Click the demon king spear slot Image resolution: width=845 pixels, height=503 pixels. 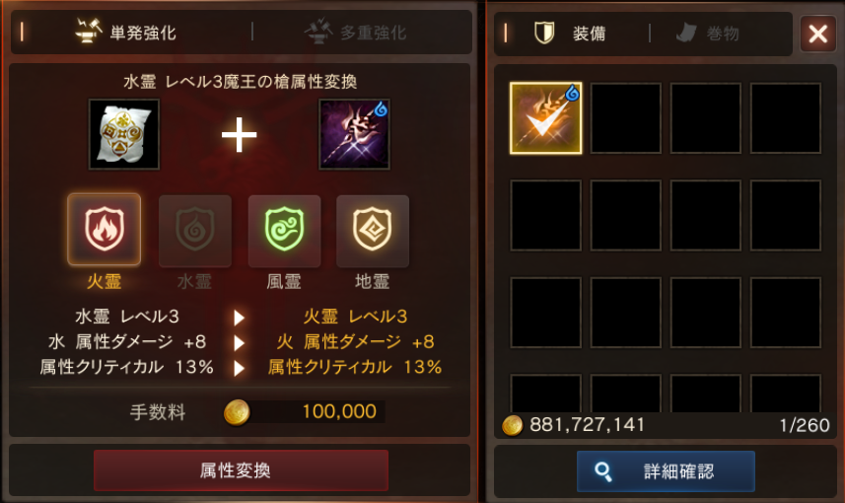point(354,134)
